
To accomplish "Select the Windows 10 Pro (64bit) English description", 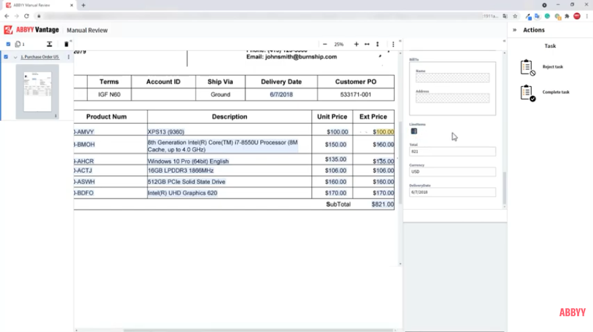I will 188,161.
